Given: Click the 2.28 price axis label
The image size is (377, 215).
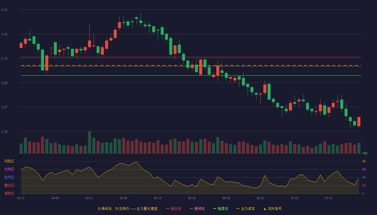Looking at the screenshot, I should coord(4,132).
